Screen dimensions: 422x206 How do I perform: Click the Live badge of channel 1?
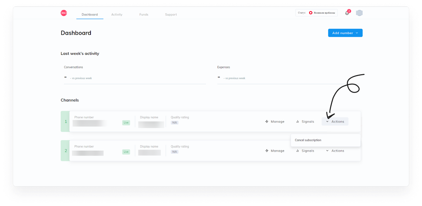126,123
